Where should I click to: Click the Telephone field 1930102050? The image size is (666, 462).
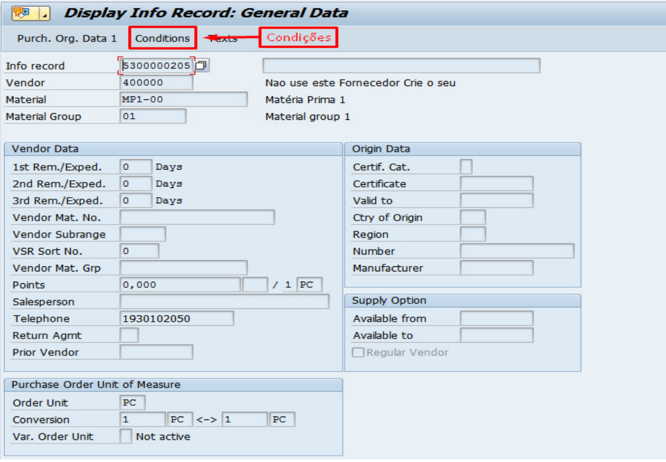(177, 319)
